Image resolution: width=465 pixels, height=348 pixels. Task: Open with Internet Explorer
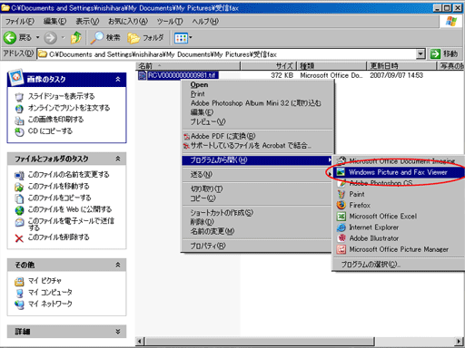[x=399, y=227]
